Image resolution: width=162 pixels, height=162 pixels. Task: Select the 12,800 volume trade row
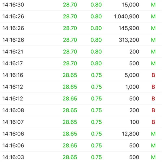click(x=81, y=134)
